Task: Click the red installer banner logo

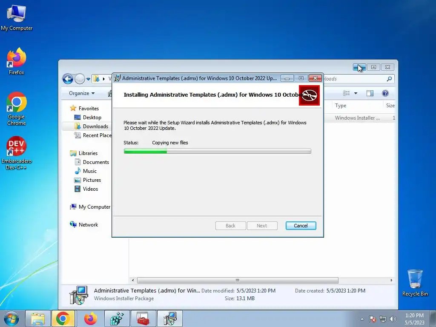Action: click(x=309, y=95)
